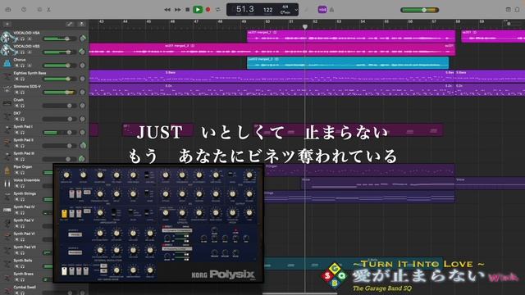Show the Smart Controls panel

[39, 10]
